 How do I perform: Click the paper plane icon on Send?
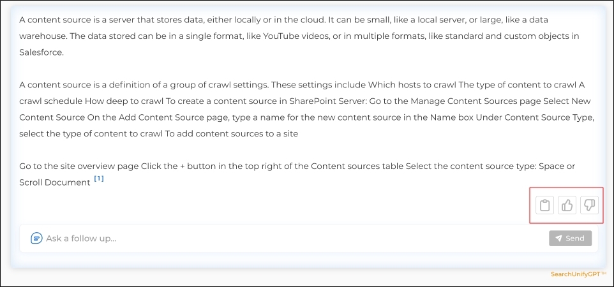point(558,239)
